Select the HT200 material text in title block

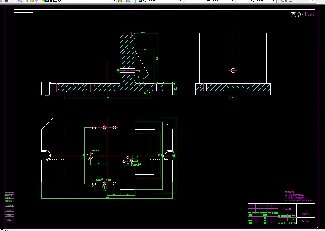coord(287,209)
